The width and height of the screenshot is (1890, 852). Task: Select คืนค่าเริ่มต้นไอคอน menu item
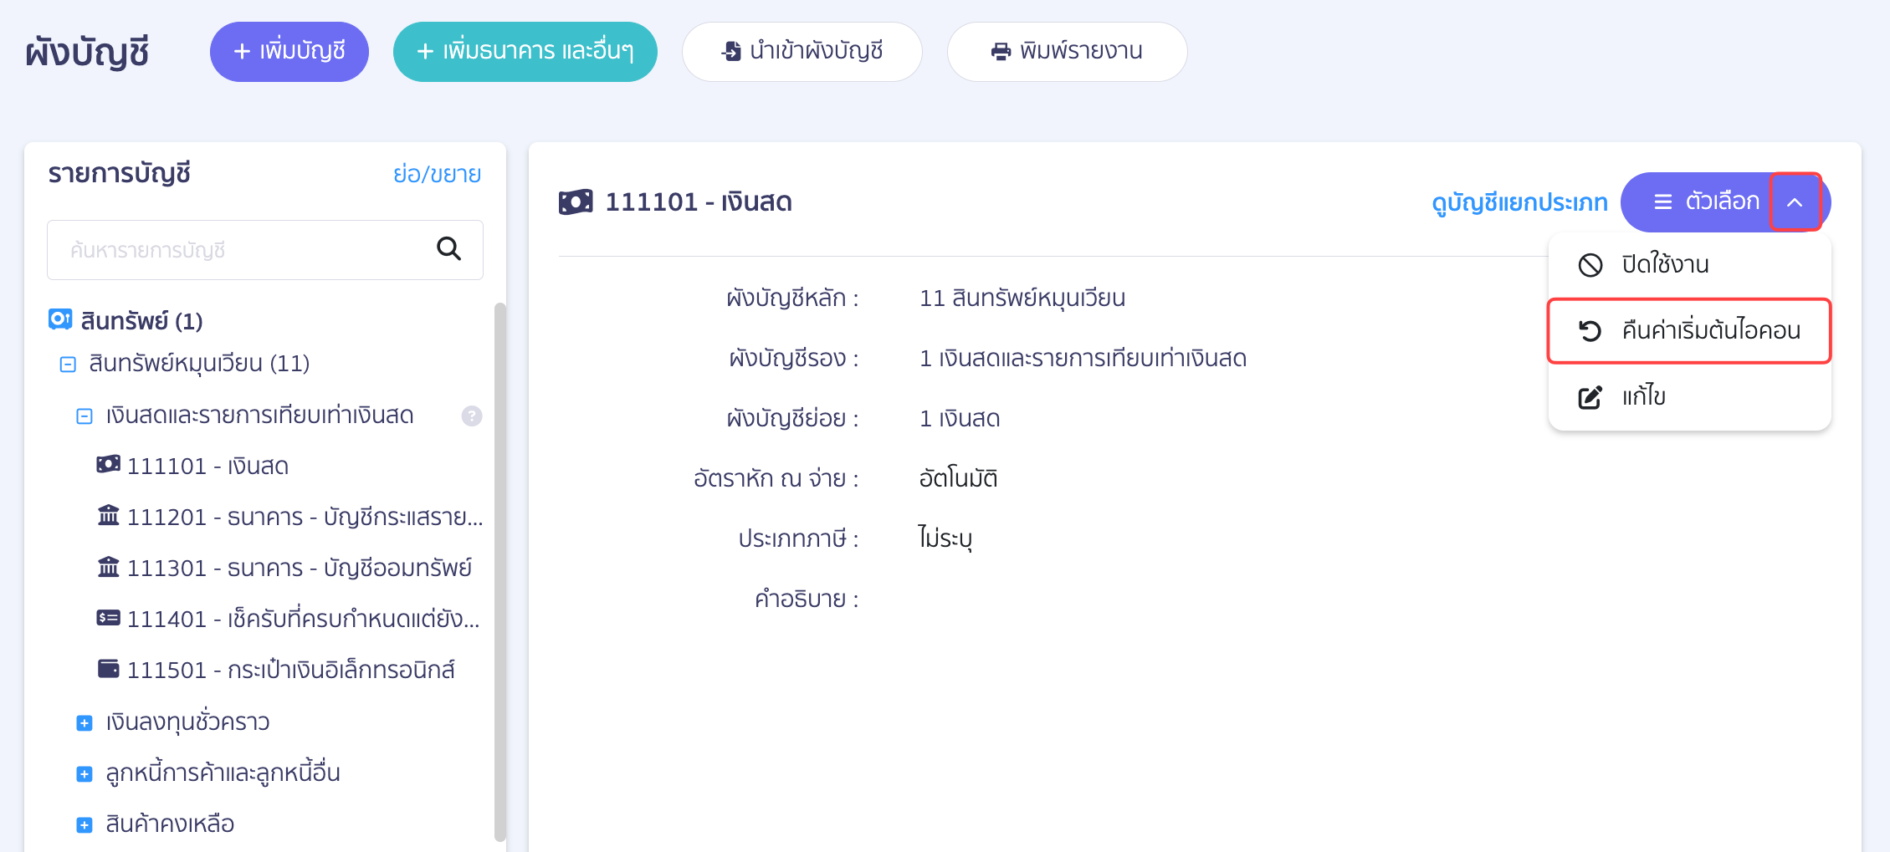(x=1689, y=330)
